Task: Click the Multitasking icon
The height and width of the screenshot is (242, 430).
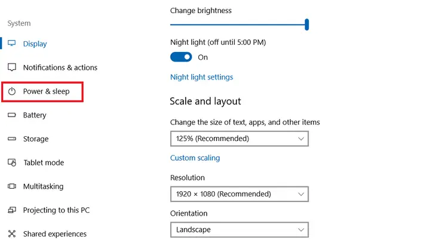Action: tap(11, 186)
